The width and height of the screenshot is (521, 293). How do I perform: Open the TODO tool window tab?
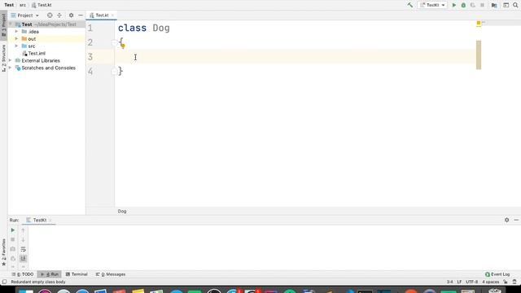(x=23, y=274)
